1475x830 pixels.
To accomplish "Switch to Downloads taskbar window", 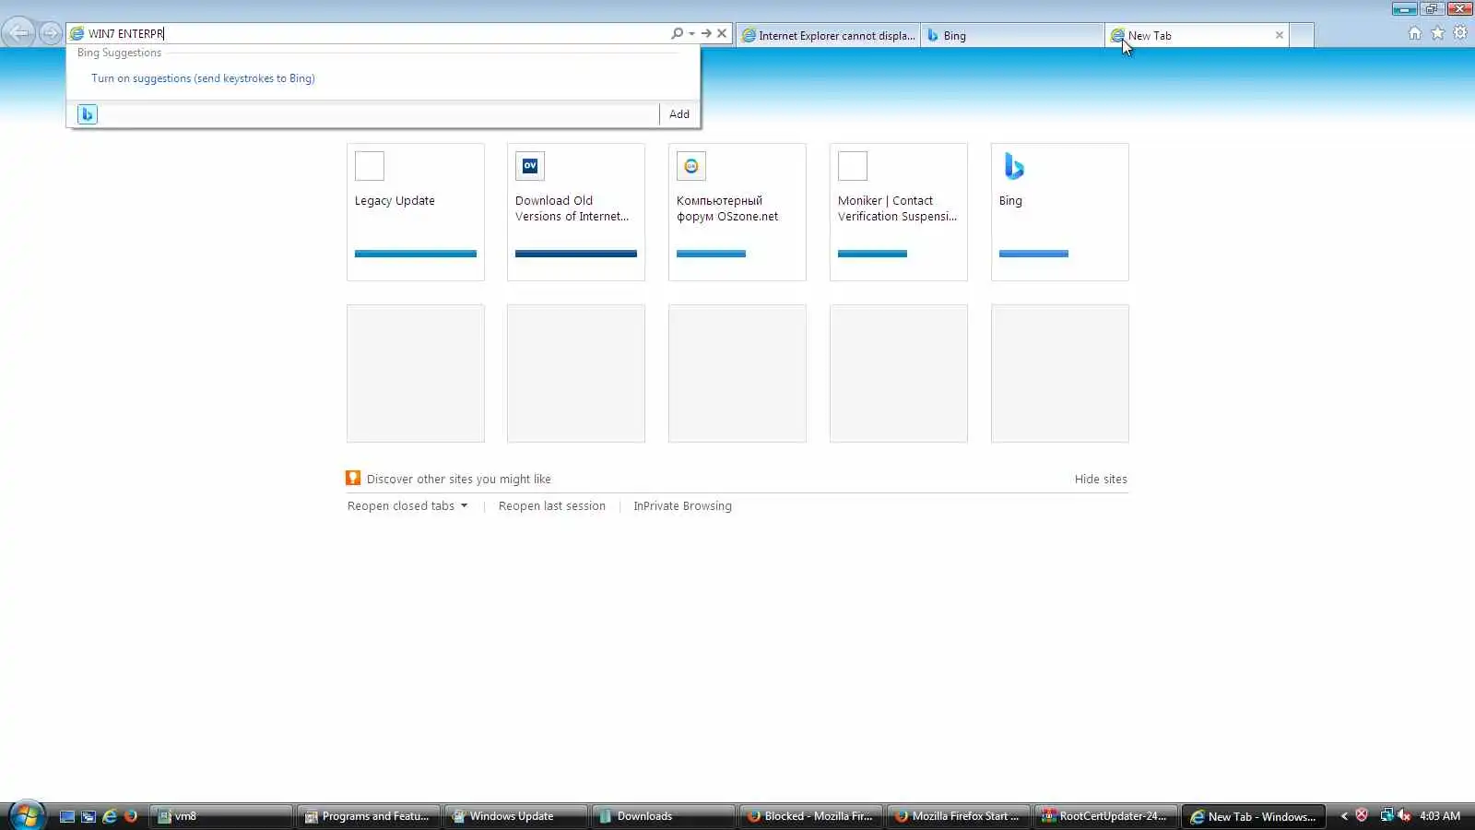I will pos(664,816).
